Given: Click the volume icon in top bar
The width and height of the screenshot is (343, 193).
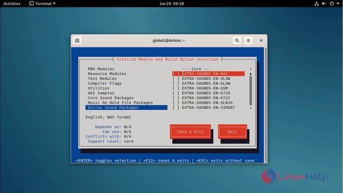Looking at the screenshot, I should point(324,4).
